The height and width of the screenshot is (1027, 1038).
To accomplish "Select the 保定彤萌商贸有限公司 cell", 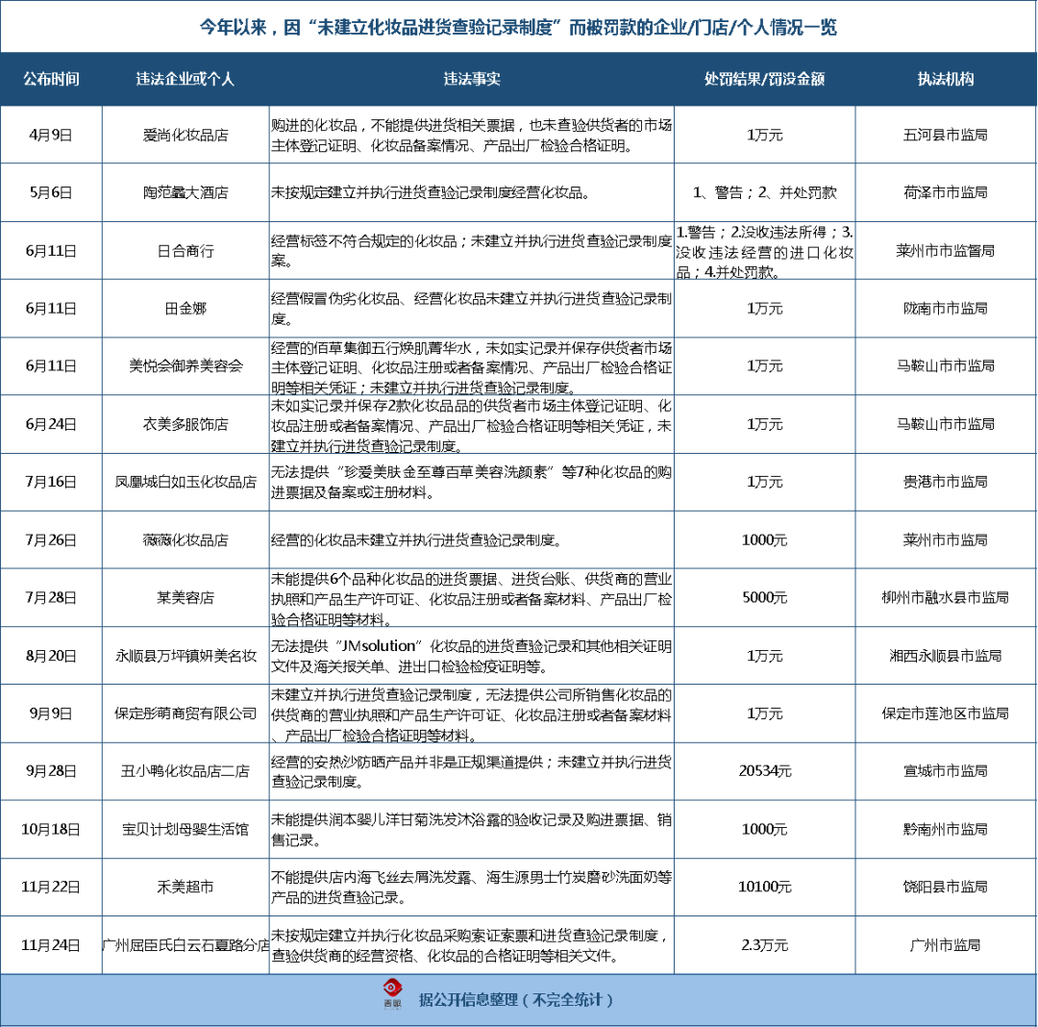I will point(185,714).
